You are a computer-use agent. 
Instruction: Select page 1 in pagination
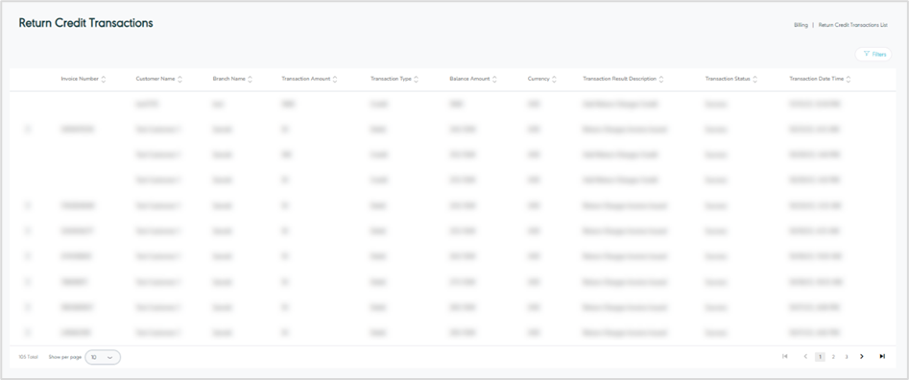(x=820, y=357)
